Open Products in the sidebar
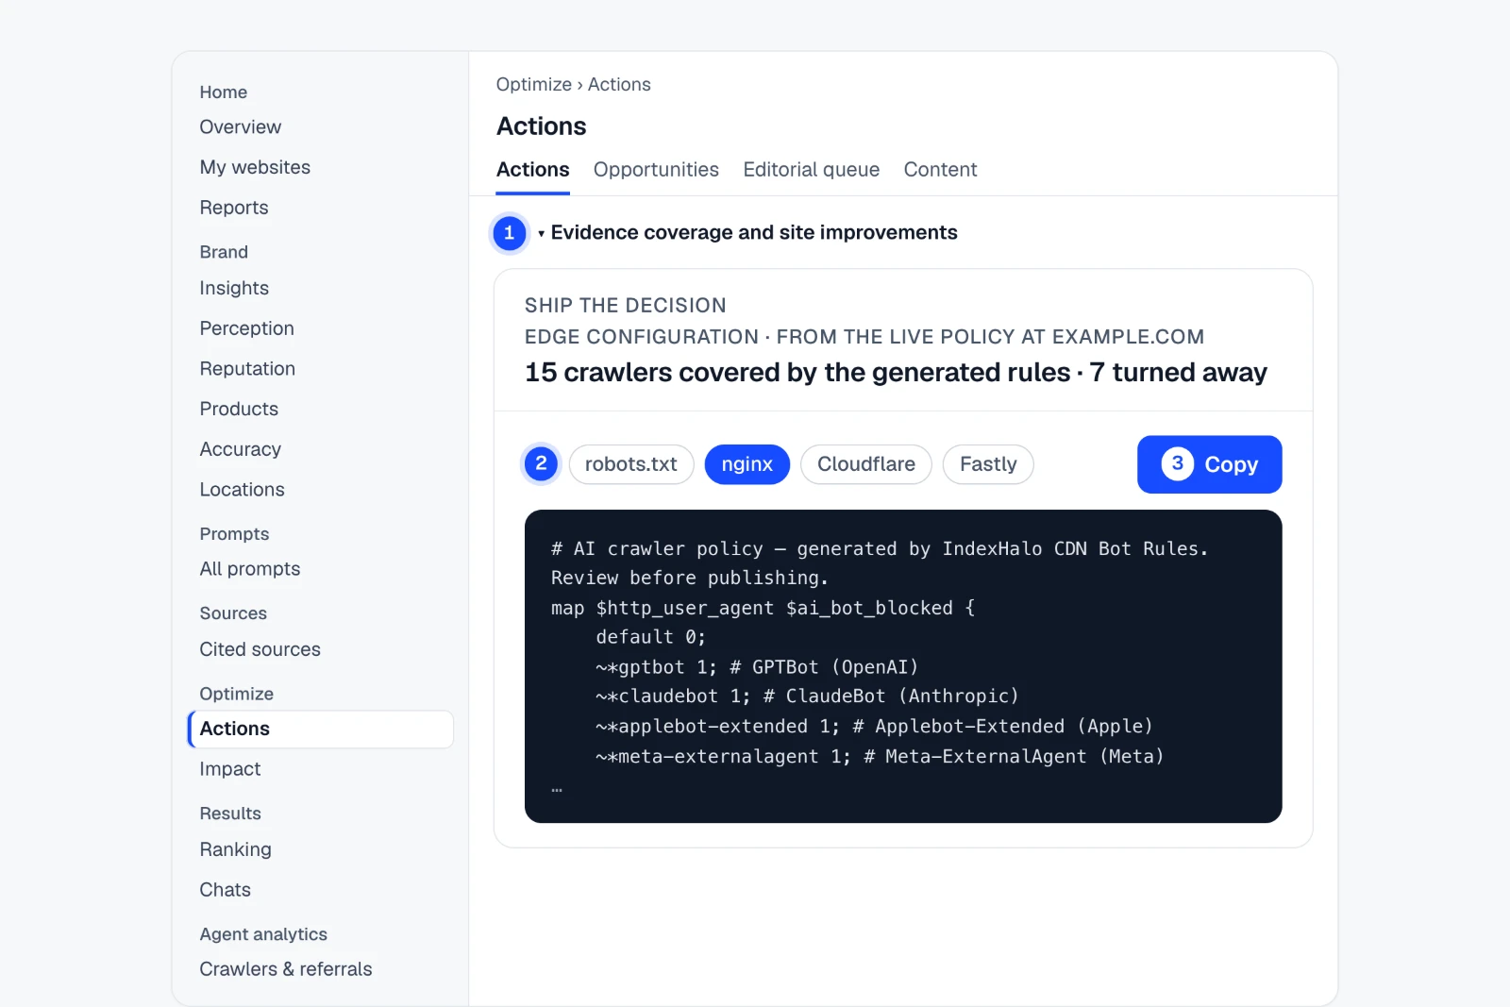This screenshot has height=1007, width=1510. [x=239, y=409]
